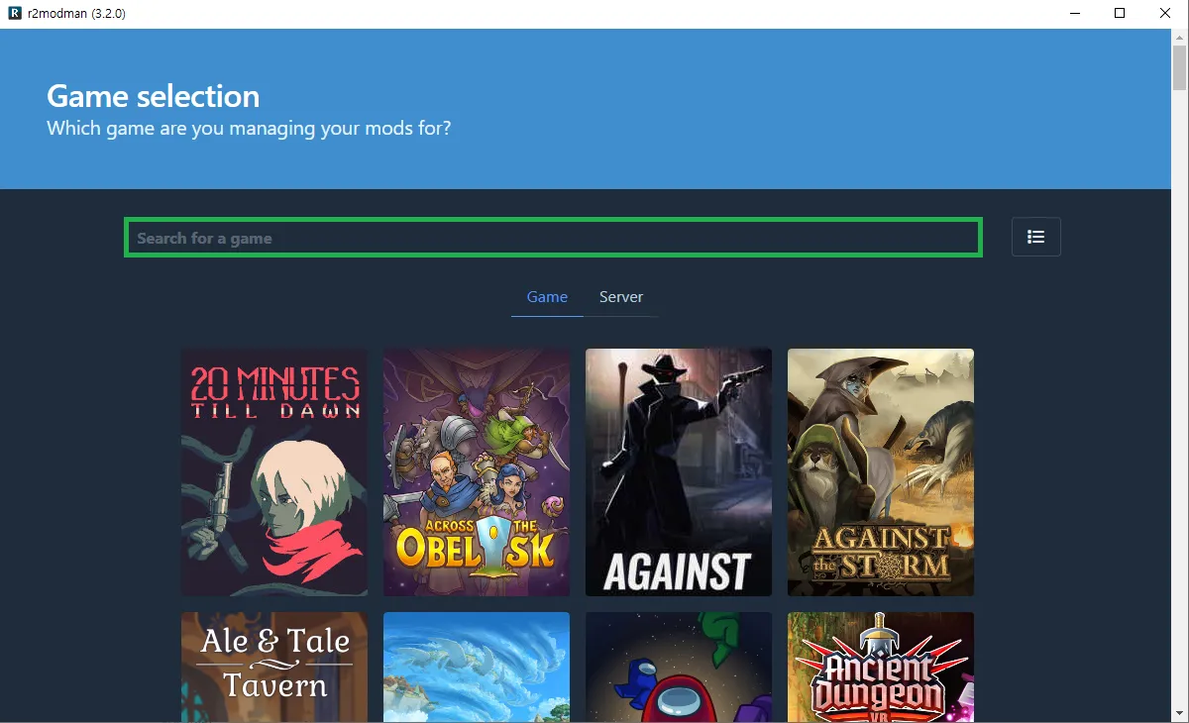Choose the Ale & Tale Tavern game
Viewport: 1189px width, 723px height.
click(274, 668)
